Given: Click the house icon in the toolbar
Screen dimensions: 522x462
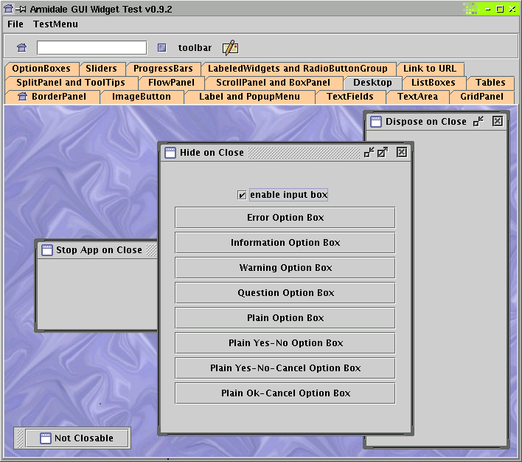Looking at the screenshot, I should click(22, 48).
